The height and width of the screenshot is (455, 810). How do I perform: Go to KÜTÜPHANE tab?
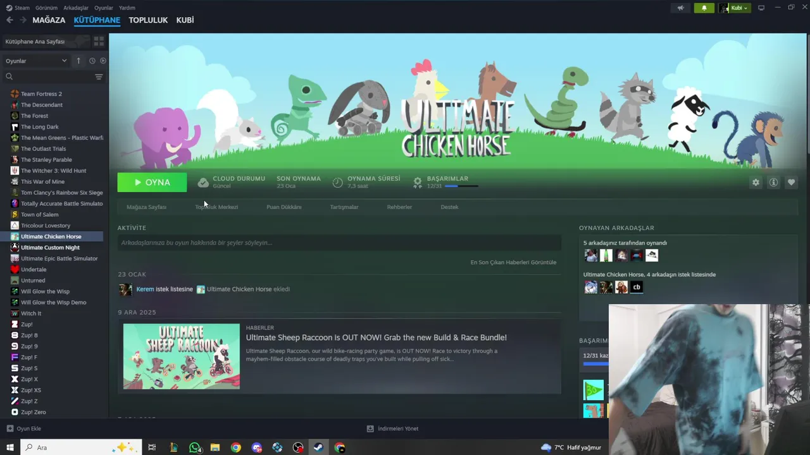coord(97,20)
